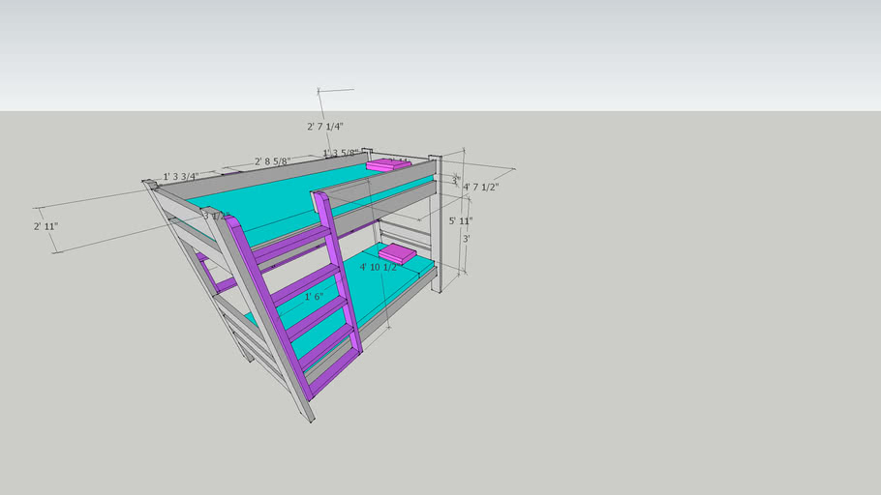Image resolution: width=881 pixels, height=495 pixels.
Task: Click the 2' 7 1/4" dimension label
Action: pos(325,127)
